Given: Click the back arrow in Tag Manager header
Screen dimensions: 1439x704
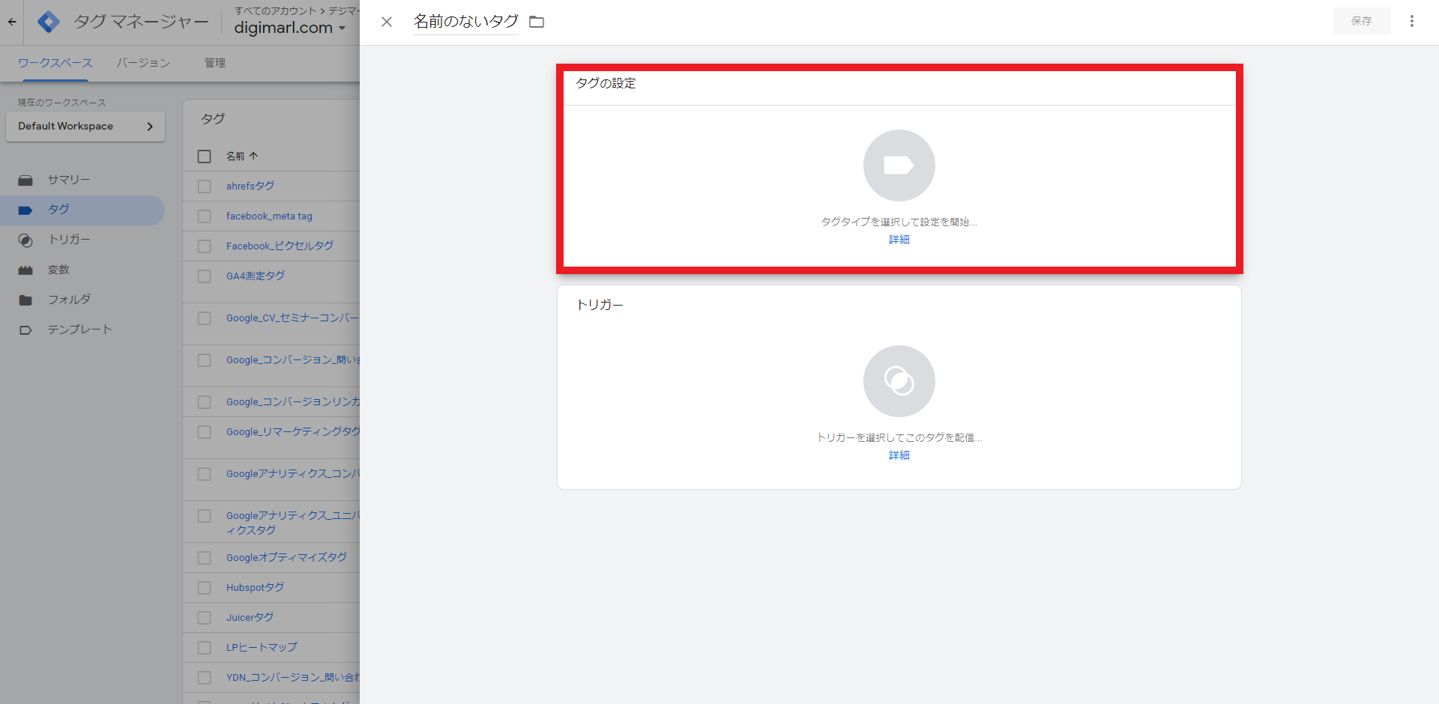Looking at the screenshot, I should pos(12,22).
